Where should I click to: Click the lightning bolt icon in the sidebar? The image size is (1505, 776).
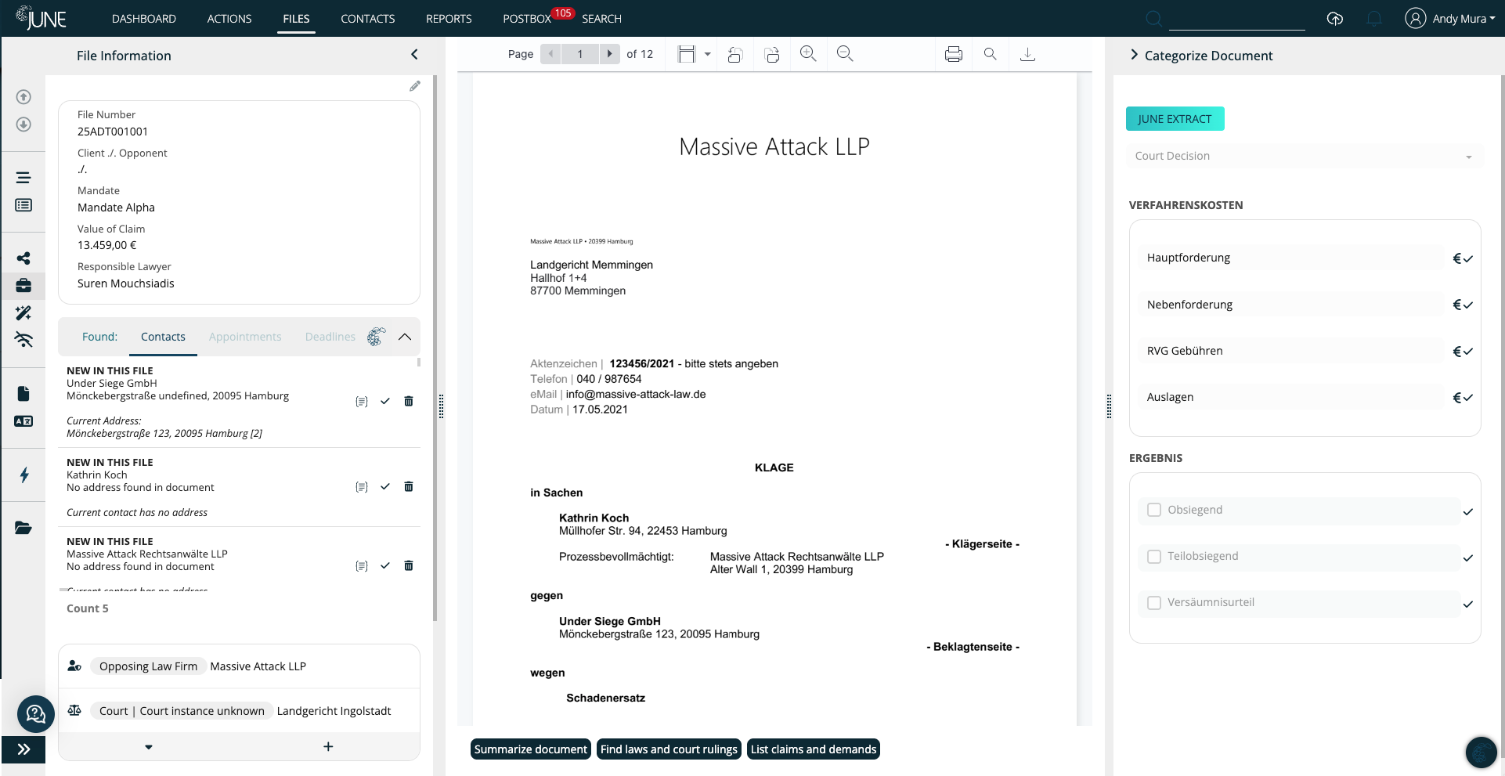[23, 475]
